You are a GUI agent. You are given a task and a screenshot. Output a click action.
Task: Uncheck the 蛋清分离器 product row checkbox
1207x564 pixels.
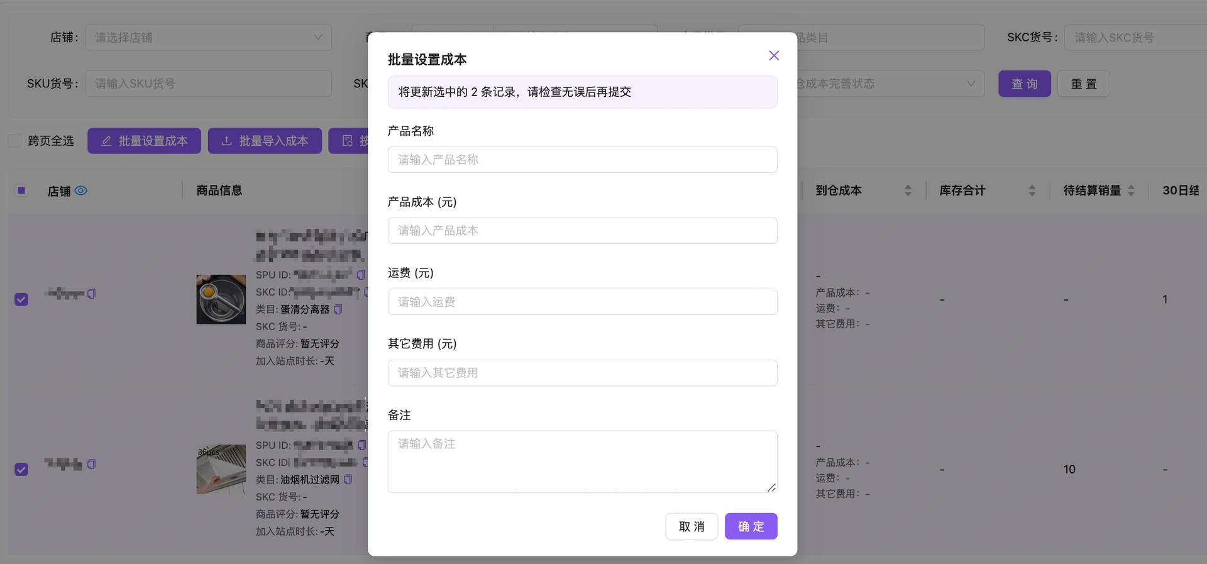click(x=21, y=299)
